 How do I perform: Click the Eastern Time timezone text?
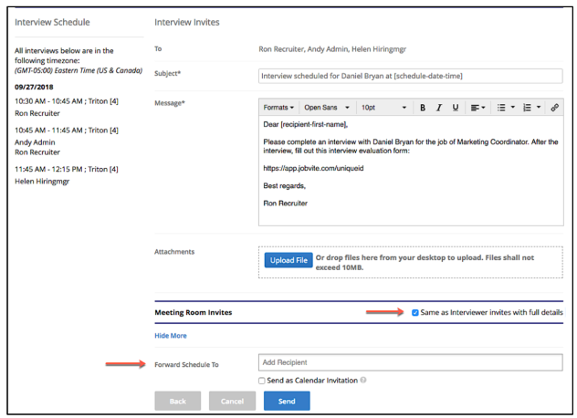tap(79, 70)
